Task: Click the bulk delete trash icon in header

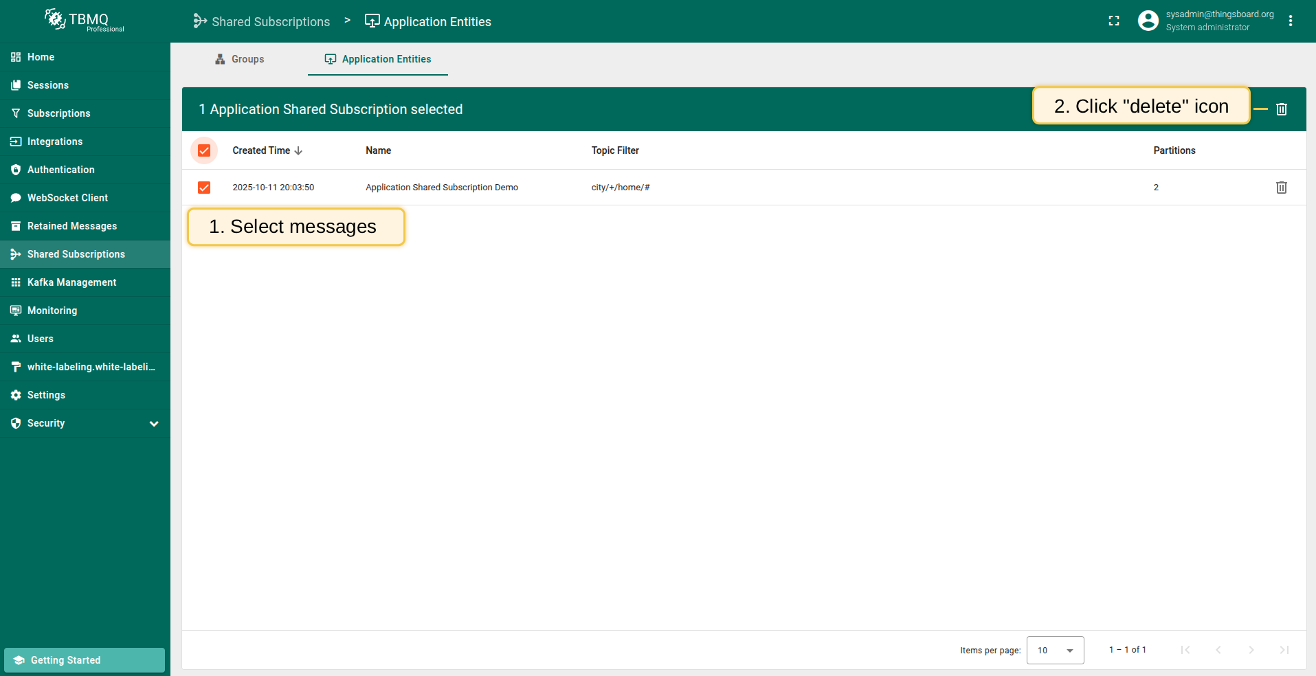Action: 1281,109
